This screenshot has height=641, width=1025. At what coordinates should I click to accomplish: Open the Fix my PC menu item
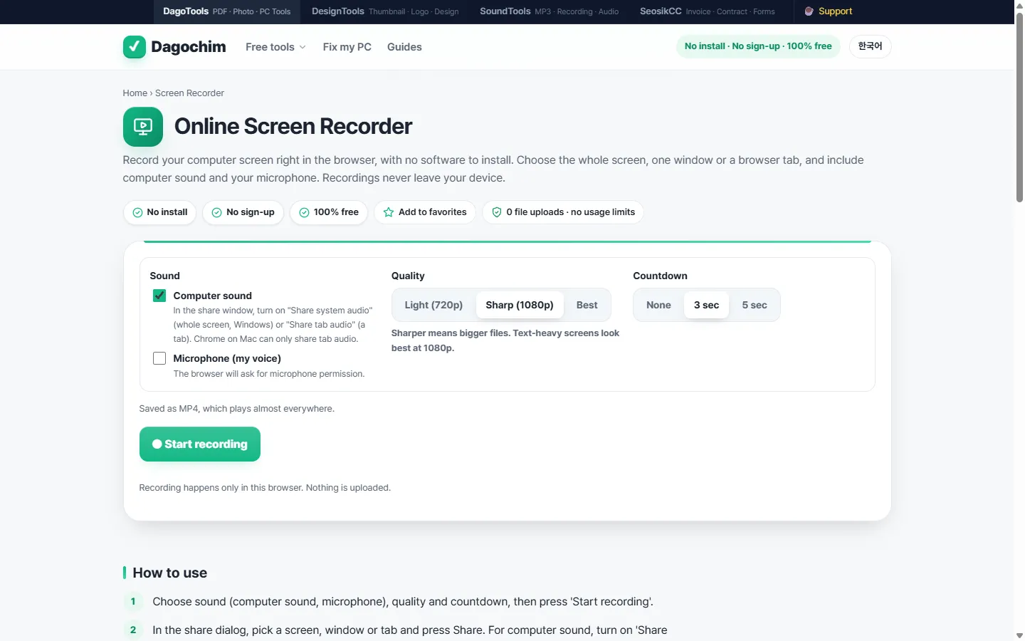coord(347,47)
